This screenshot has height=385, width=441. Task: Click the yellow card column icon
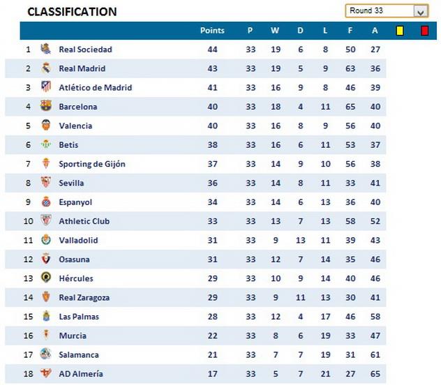click(x=400, y=31)
